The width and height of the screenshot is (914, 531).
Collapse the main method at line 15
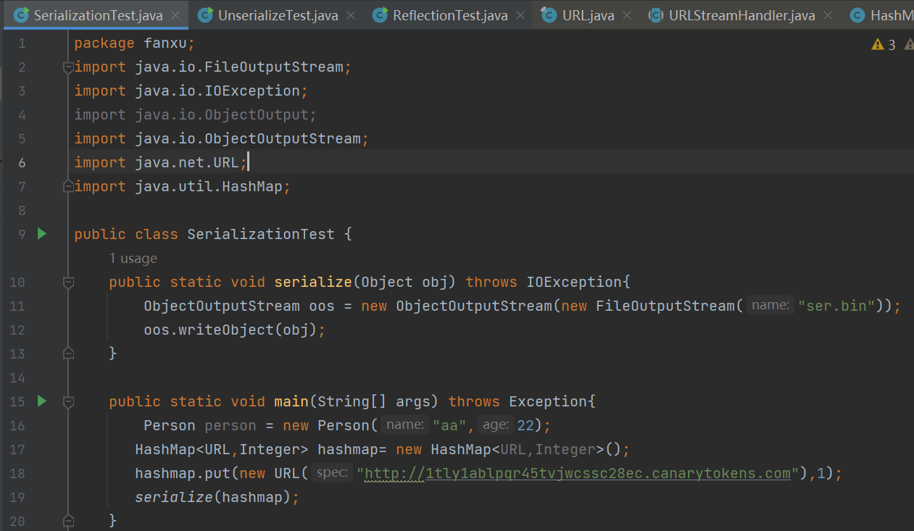pyautogui.click(x=68, y=401)
